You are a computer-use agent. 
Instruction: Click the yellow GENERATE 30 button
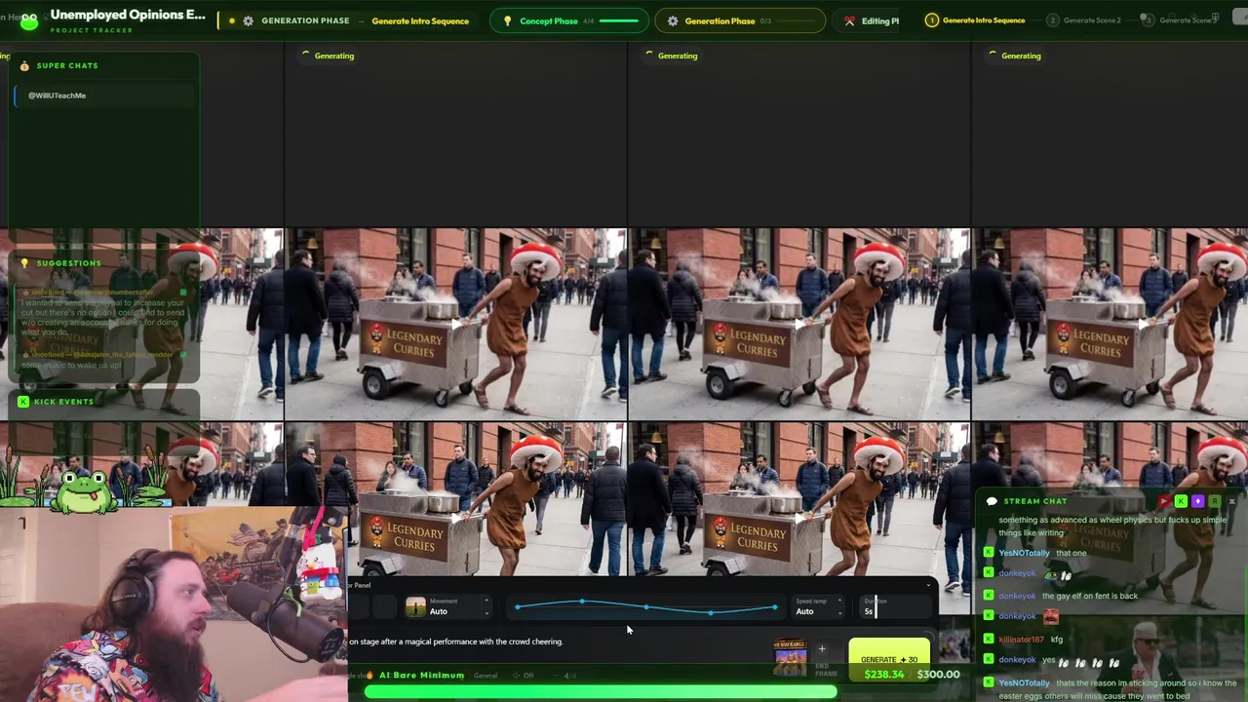pyautogui.click(x=889, y=659)
